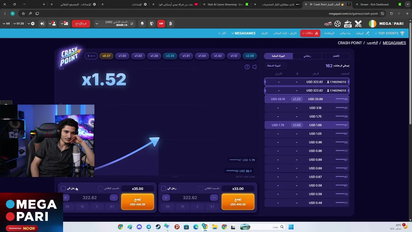Enable auto bet checkbox in x35.00 panel
Image resolution: width=412 pixels, height=232 pixels.
pos(63,188)
